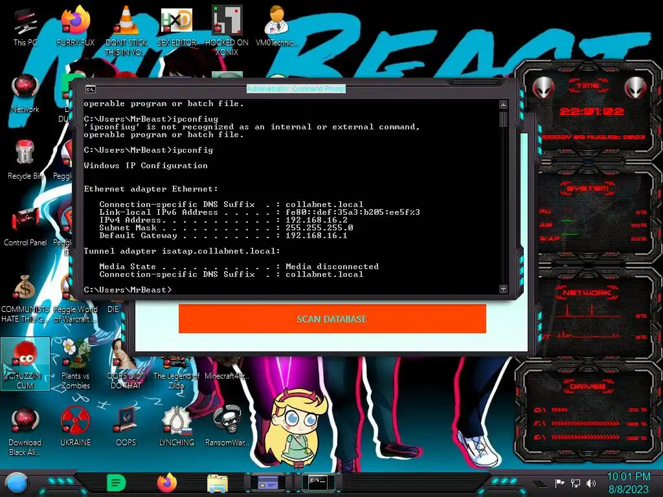Click the volume speaker tray icon
This screenshot has width=663, height=497.
[x=591, y=483]
